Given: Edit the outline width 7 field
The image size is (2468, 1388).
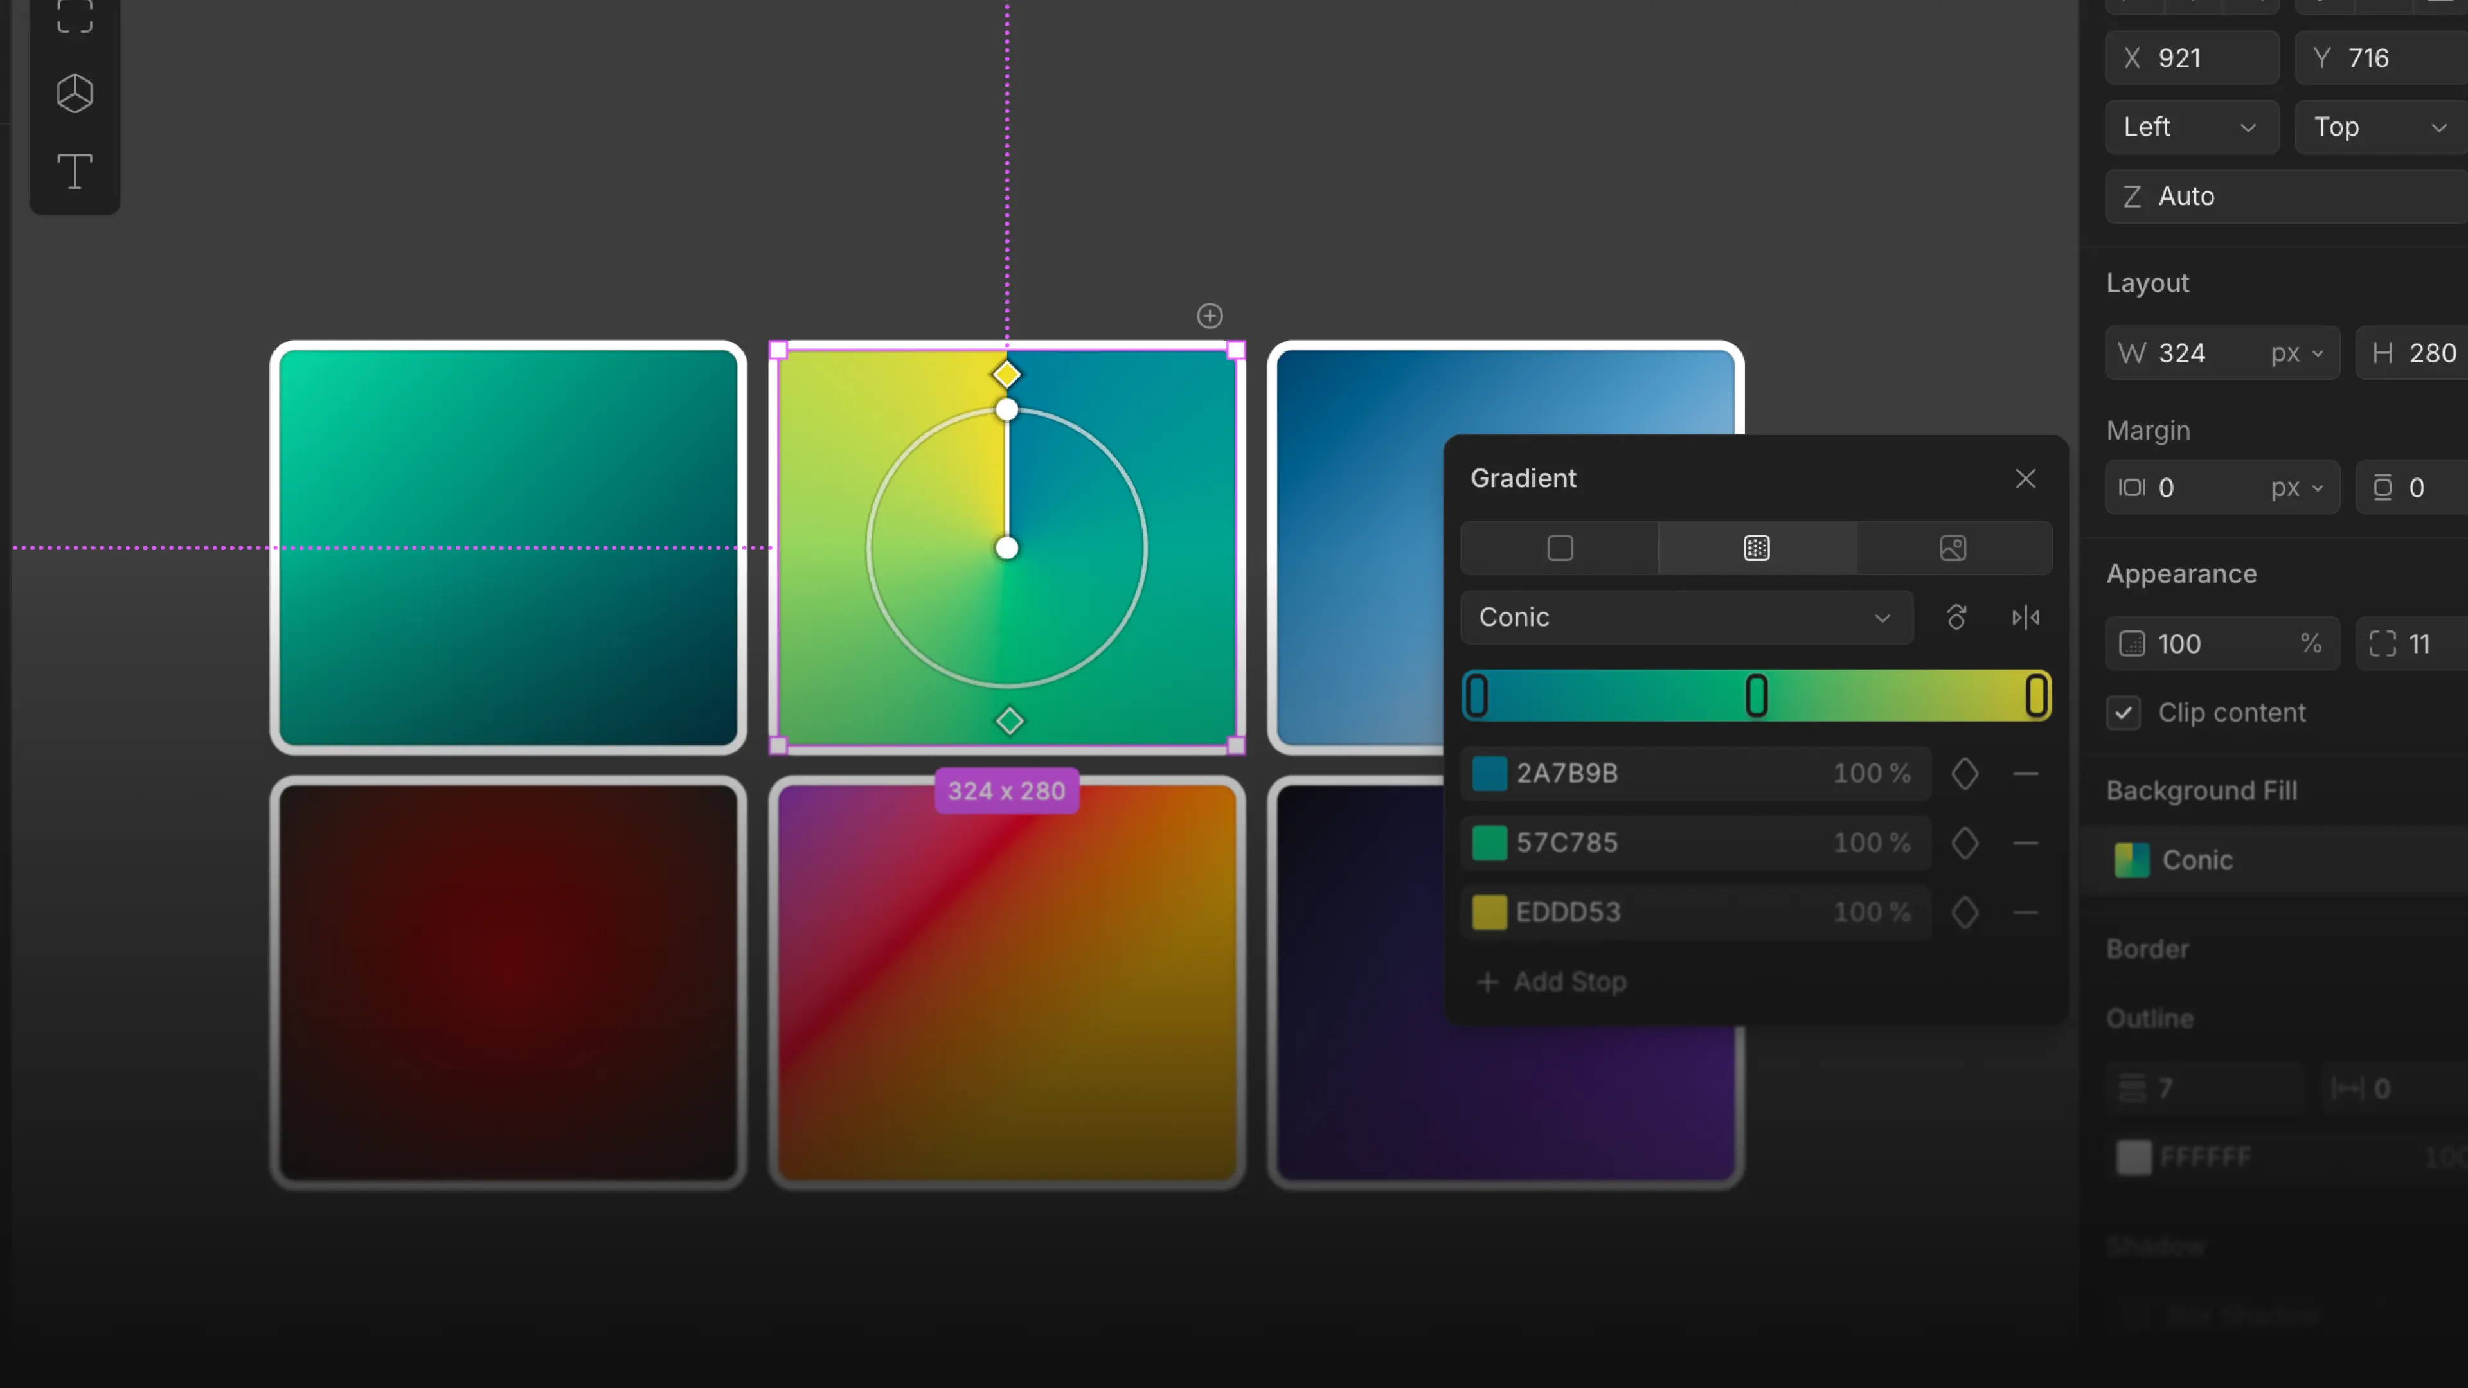Looking at the screenshot, I should (2204, 1088).
